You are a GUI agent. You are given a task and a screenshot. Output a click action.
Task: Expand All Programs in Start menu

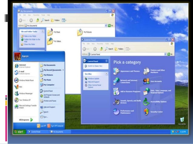point(26,120)
